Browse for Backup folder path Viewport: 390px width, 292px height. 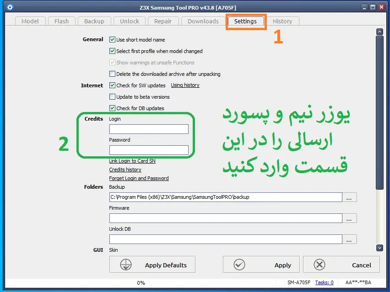click(349, 197)
